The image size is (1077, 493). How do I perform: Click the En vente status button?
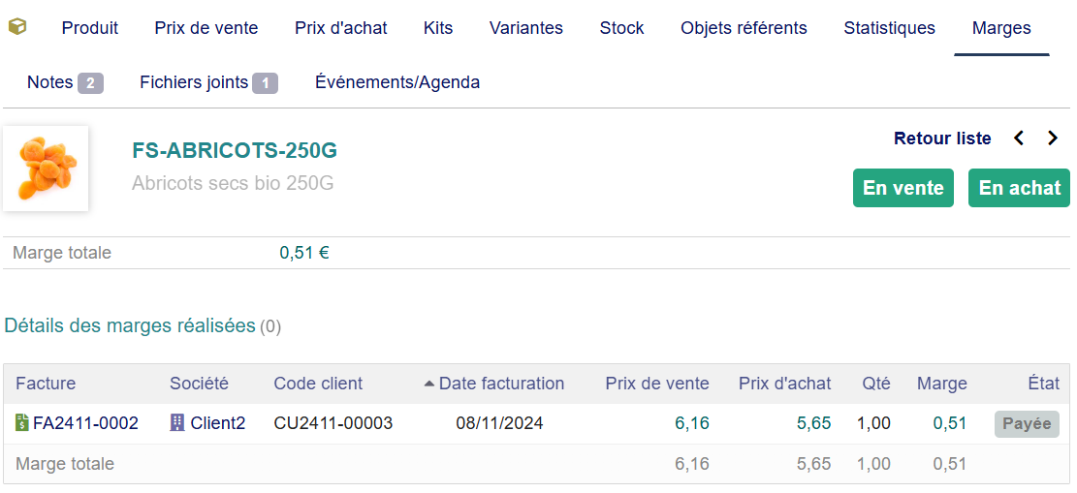click(903, 188)
